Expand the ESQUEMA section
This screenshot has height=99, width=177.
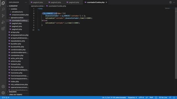tap(13, 92)
